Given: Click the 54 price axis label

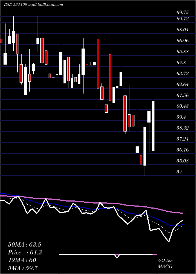Looking at the screenshot, I should pyautogui.click(x=179, y=171).
